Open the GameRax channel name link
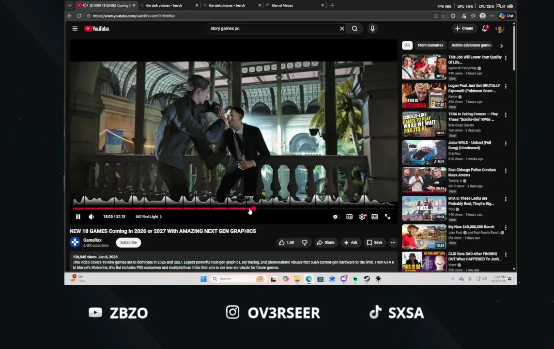The image size is (554, 349). [x=92, y=240]
